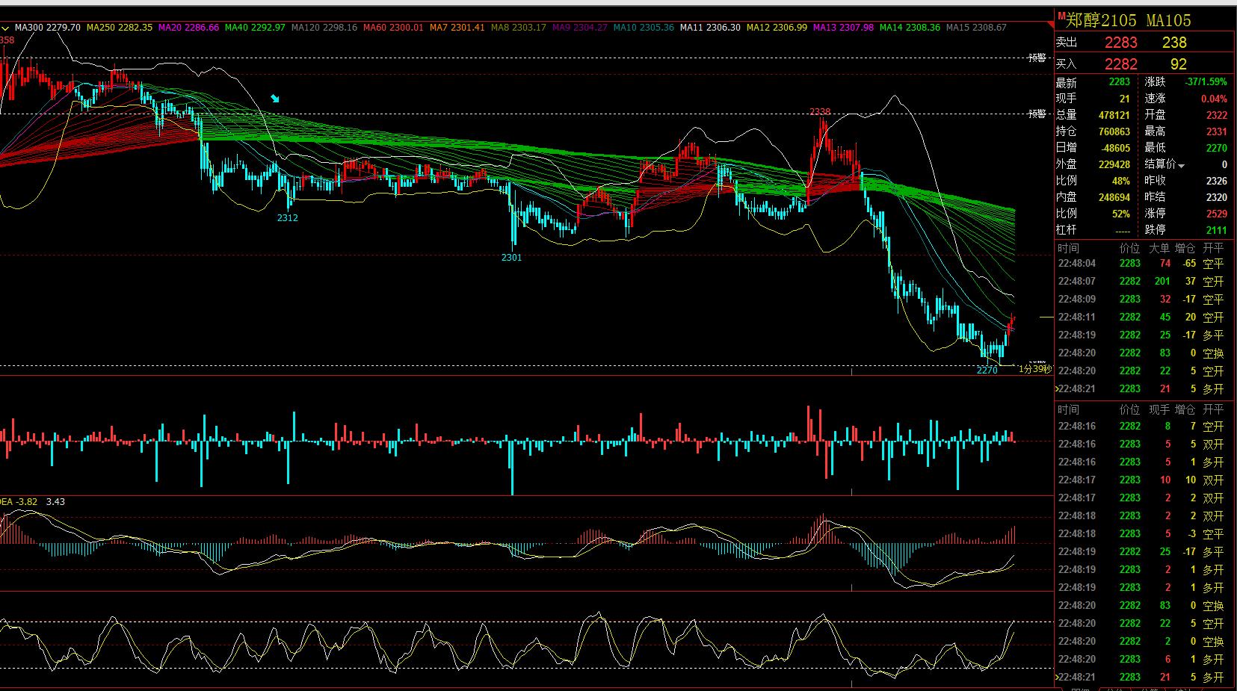Open the 结算价 dropdown arrow
This screenshot has height=691, width=1237.
point(1182,165)
